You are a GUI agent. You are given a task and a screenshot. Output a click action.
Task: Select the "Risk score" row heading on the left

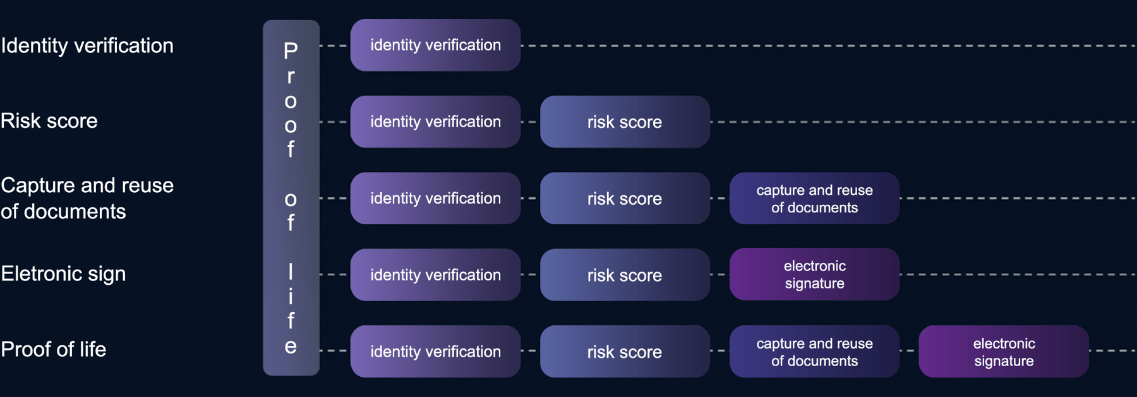click(x=49, y=120)
